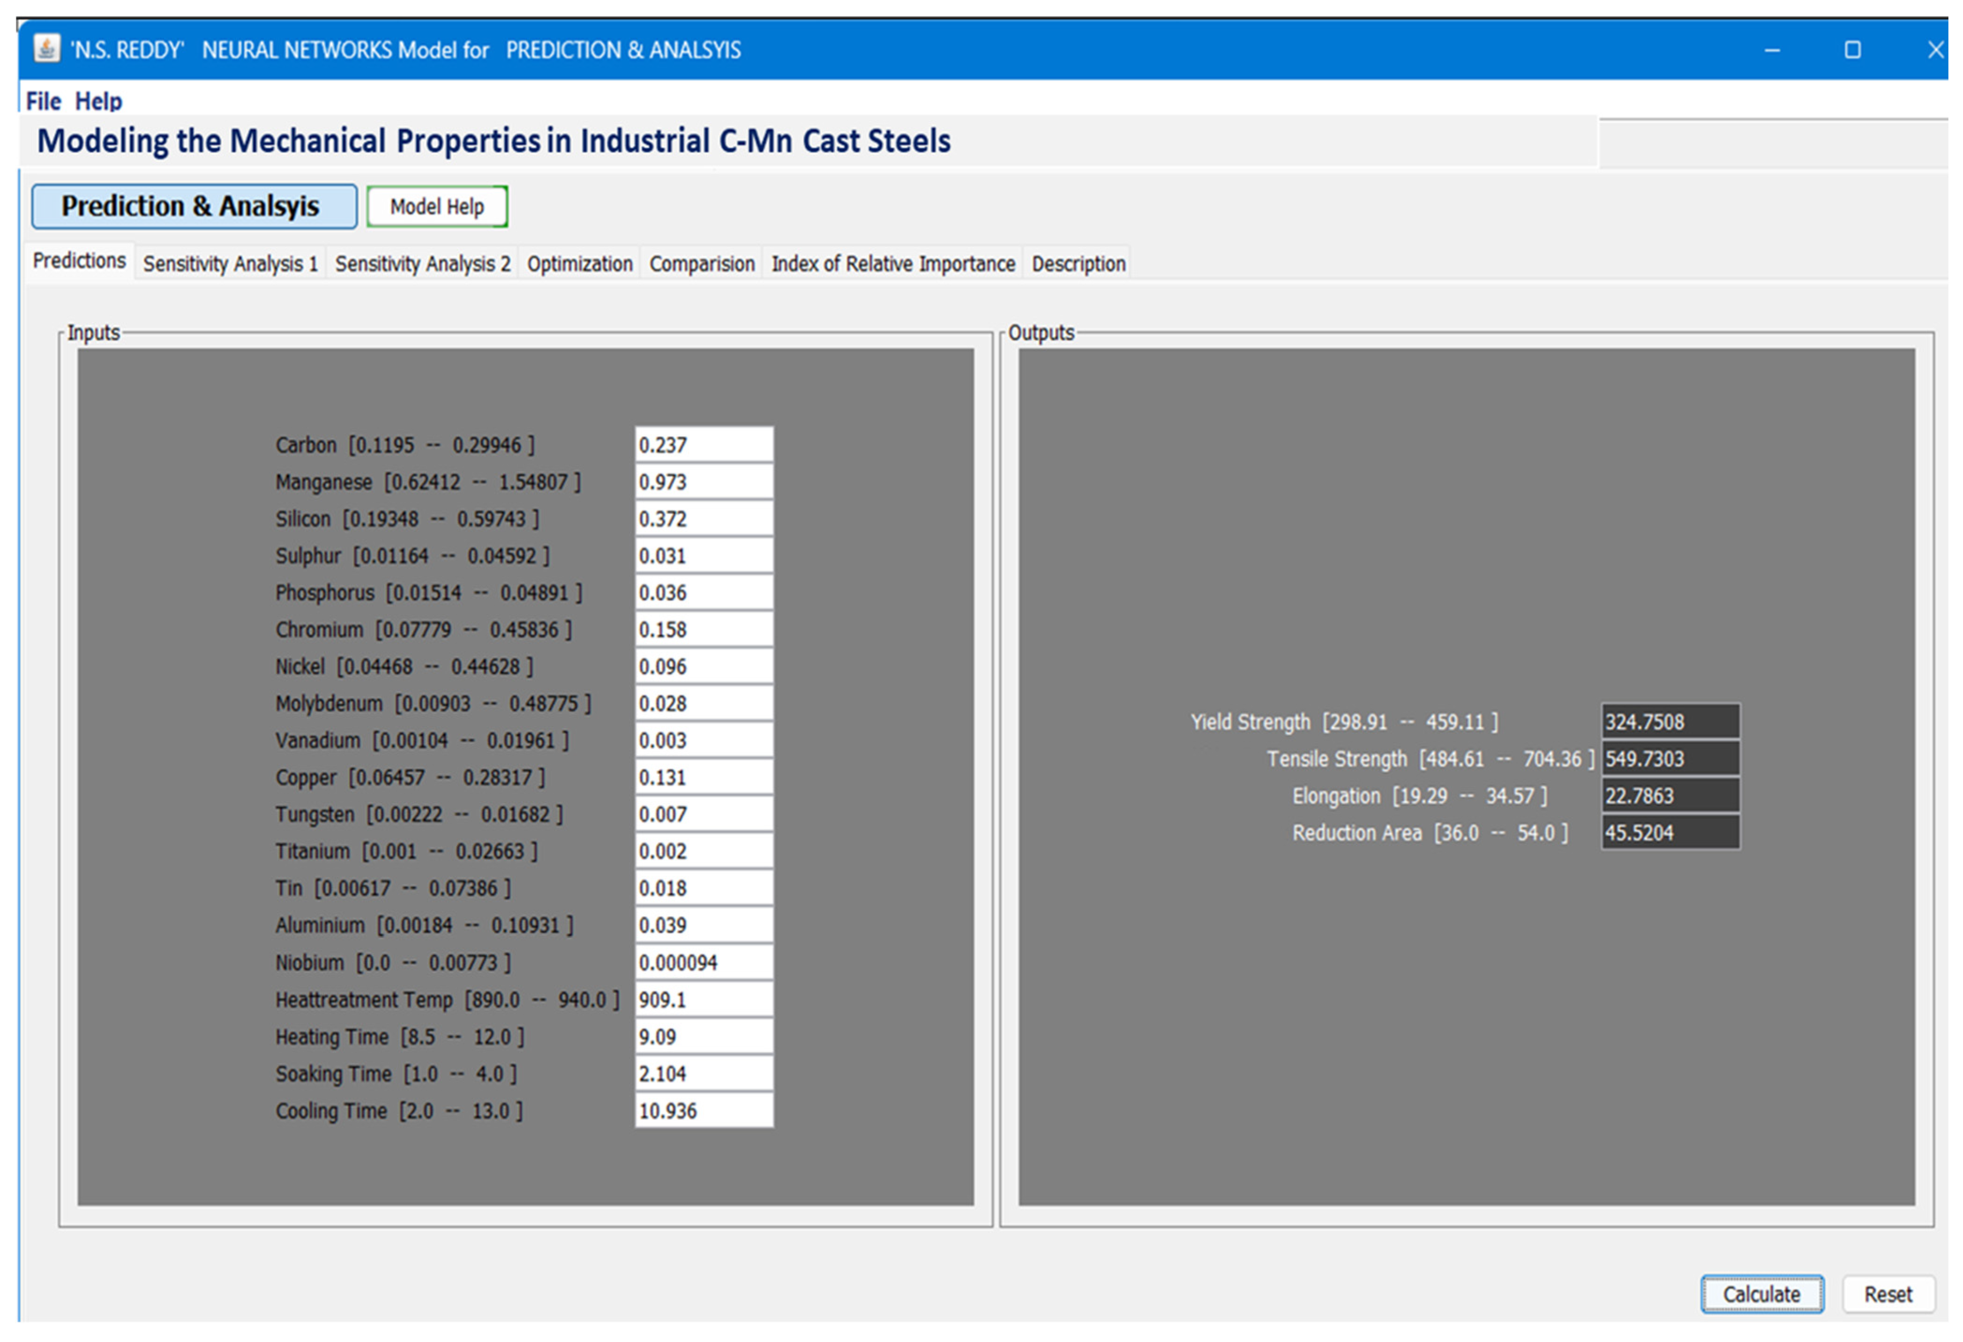This screenshot has height=1342, width=1963.
Task: Close the neural networks model window
Action: [1935, 51]
